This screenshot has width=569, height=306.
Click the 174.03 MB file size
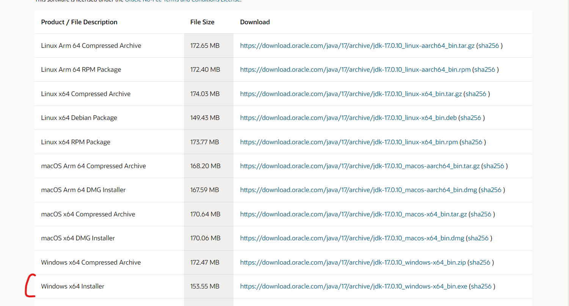pyautogui.click(x=205, y=94)
